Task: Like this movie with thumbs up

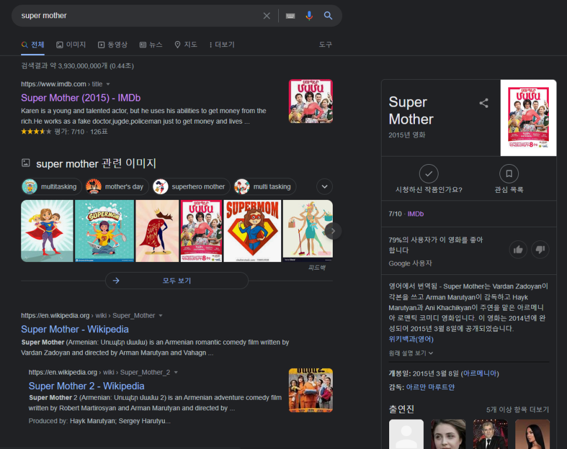Action: coord(518,250)
